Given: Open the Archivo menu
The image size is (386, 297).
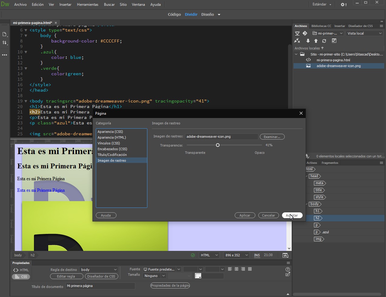Looking at the screenshot, I should [20, 5].
